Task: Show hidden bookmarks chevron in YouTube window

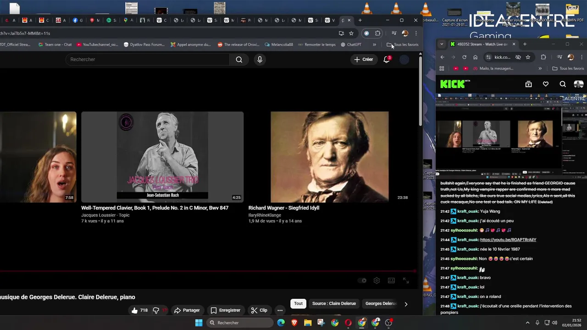Action: point(374,44)
